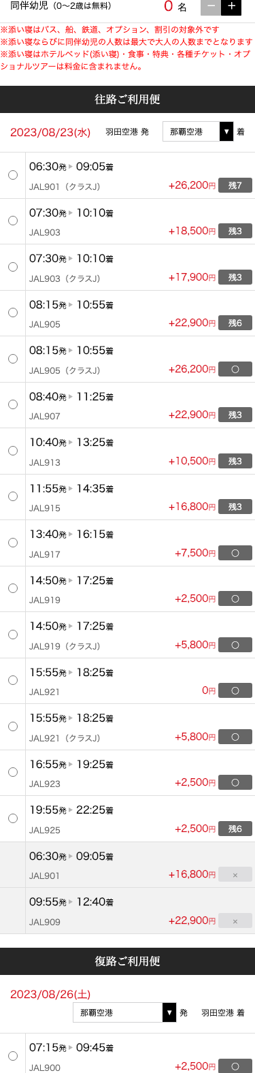
Task: Select JAL913 10:40 departure radio button
Action: point(13,451)
